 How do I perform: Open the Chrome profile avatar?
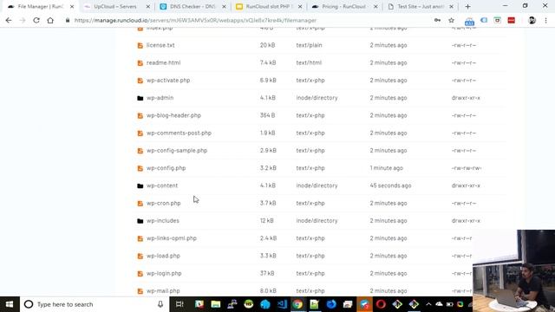tap(532, 21)
